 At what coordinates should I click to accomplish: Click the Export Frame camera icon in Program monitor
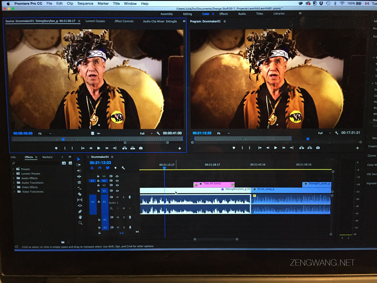click(318, 148)
